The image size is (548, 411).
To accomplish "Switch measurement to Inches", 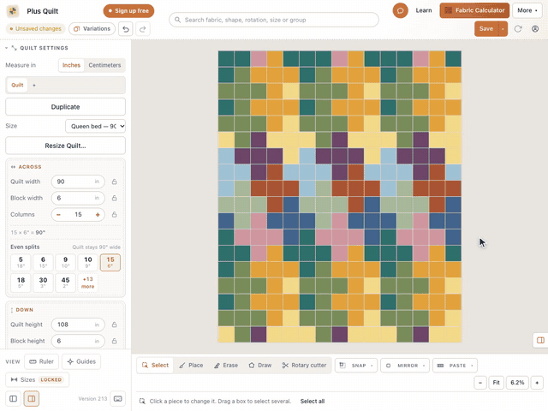I will click(x=71, y=65).
